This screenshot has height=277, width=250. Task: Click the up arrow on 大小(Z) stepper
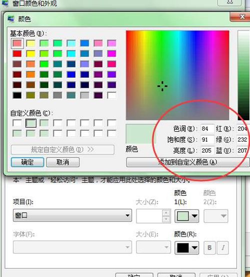[x=166, y=213]
